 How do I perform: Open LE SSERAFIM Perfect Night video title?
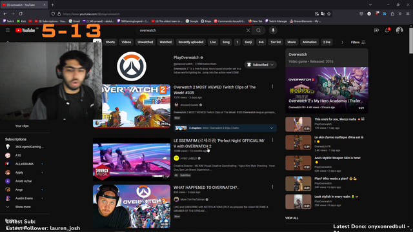point(219,143)
